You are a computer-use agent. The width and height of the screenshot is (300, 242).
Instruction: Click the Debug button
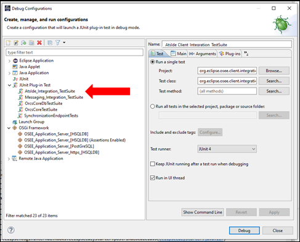pyautogui.click(x=245, y=230)
